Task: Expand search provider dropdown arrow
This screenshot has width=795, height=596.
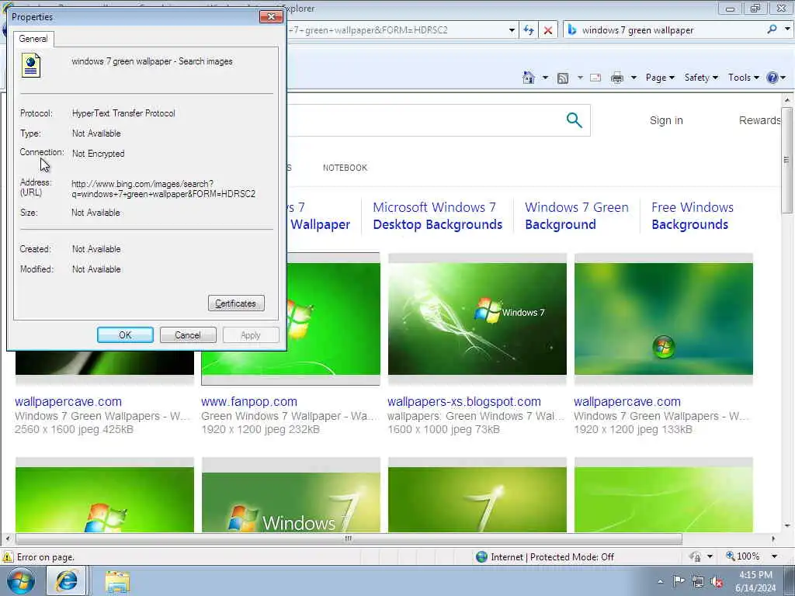Action: point(787,29)
